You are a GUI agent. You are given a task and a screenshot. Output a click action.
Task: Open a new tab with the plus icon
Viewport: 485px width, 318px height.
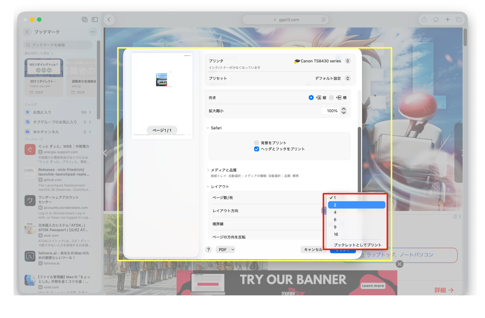[x=447, y=20]
